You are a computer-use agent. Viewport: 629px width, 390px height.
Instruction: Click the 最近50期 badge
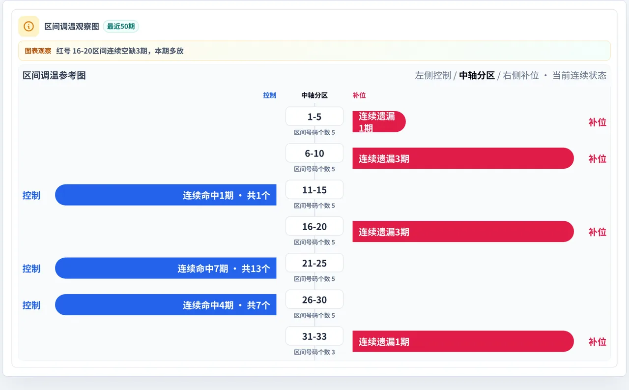pos(121,27)
